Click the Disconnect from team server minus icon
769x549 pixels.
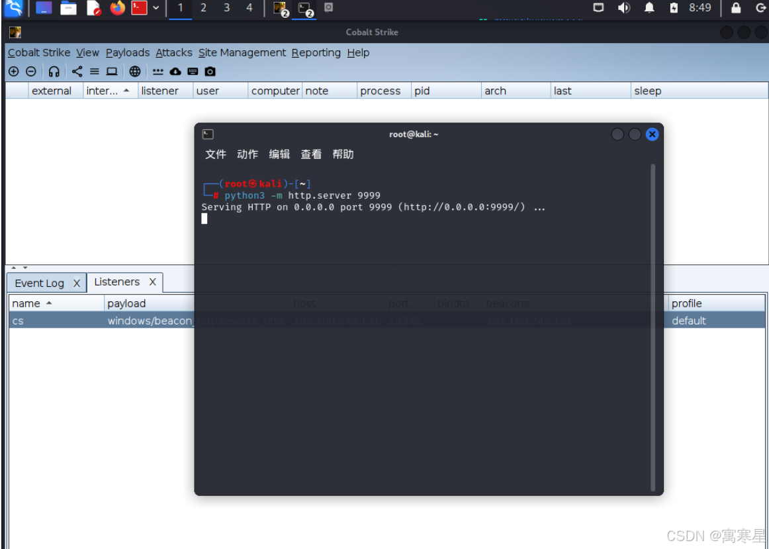(x=31, y=72)
